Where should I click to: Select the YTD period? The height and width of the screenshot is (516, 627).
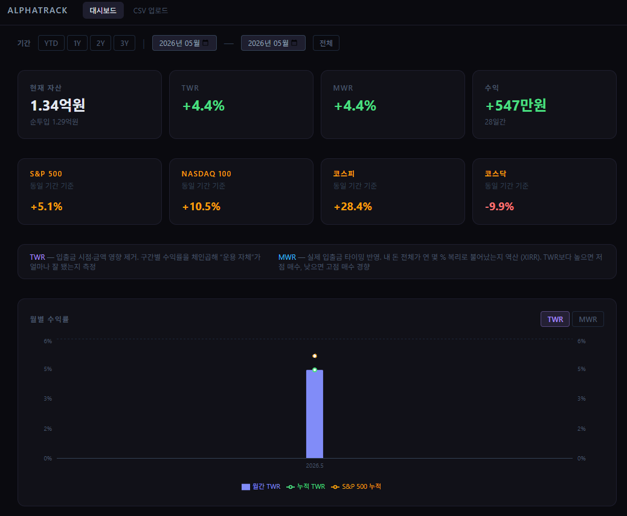pyautogui.click(x=51, y=43)
